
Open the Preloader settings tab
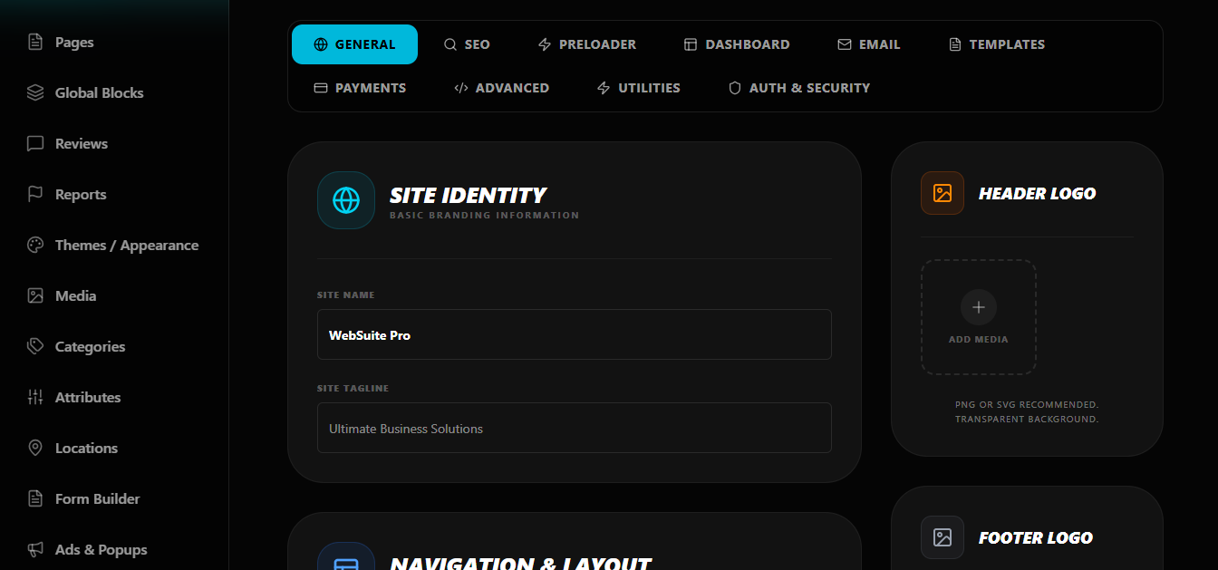point(587,44)
